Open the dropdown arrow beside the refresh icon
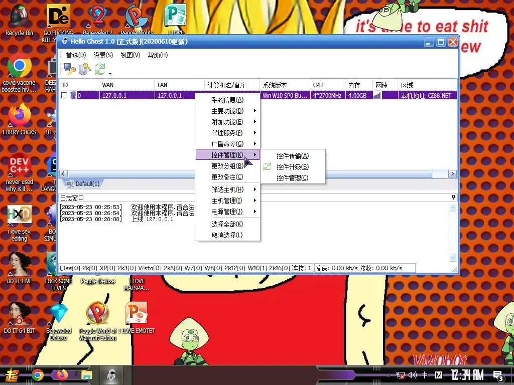514x385 pixels. (110, 73)
